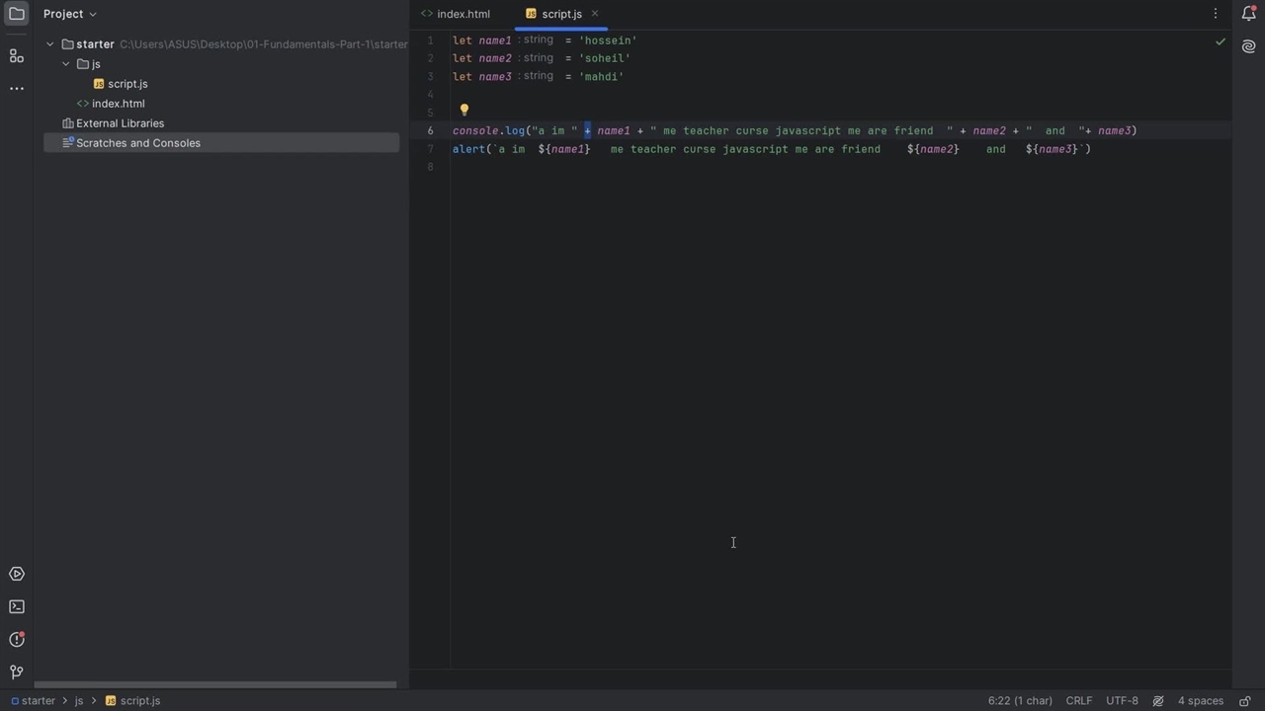The image size is (1265, 711).
Task: Open the AI Assistant spiral icon
Action: click(x=1248, y=46)
